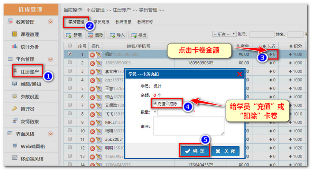The height and width of the screenshot is (170, 311).
Task: Uncheck the checkbox for row 1
Action: (x=70, y=54)
